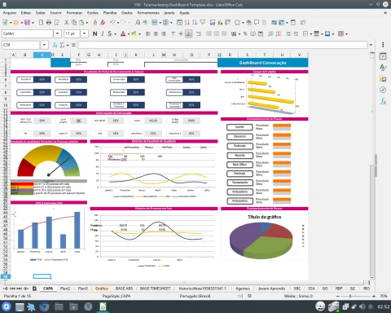This screenshot has height=313, width=391.
Task: Click the sort ascending icon
Action: pos(187,23)
